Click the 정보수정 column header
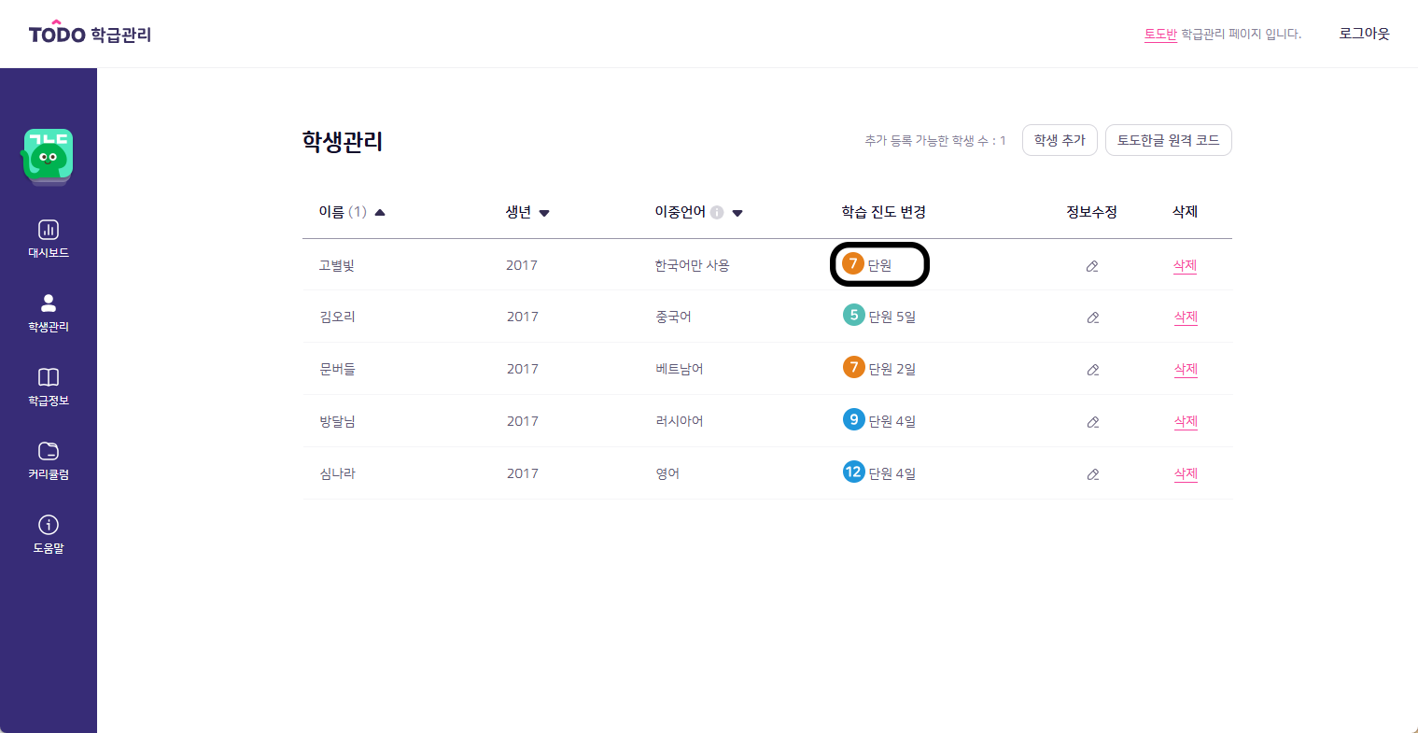Viewport: 1418px width, 733px height. 1091,212
